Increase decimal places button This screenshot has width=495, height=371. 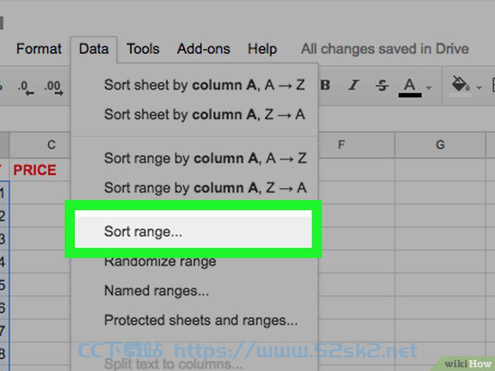click(54, 87)
